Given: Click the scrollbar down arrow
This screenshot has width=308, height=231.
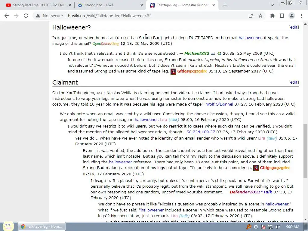Looking at the screenshot, I should (305, 219).
